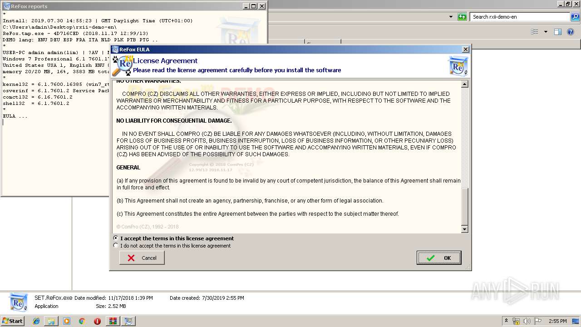Click the Search rxii-demo-en field
This screenshot has width=581, height=327.
pos(520,17)
